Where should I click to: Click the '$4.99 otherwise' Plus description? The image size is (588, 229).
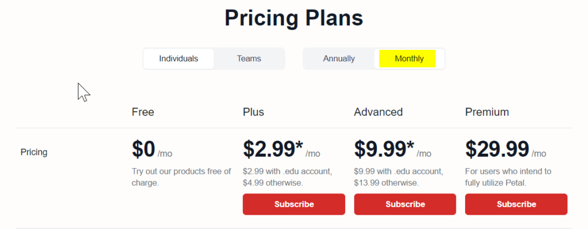click(273, 183)
